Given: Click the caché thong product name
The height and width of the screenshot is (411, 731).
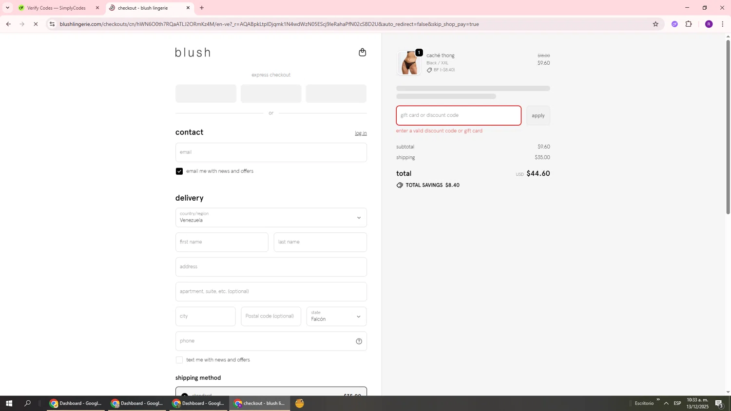Looking at the screenshot, I should 441,56.
